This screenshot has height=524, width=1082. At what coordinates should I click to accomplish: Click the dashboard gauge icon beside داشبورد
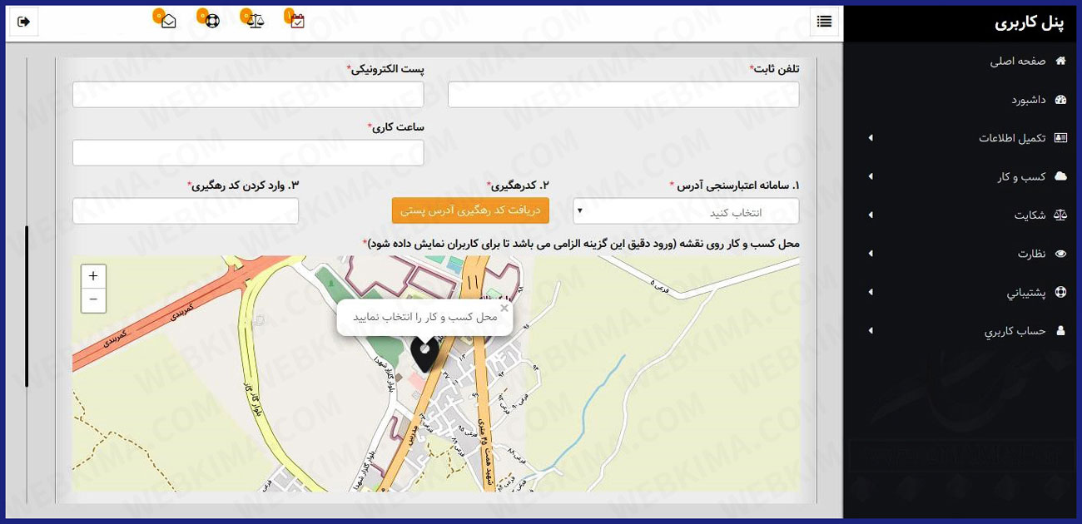1060,100
